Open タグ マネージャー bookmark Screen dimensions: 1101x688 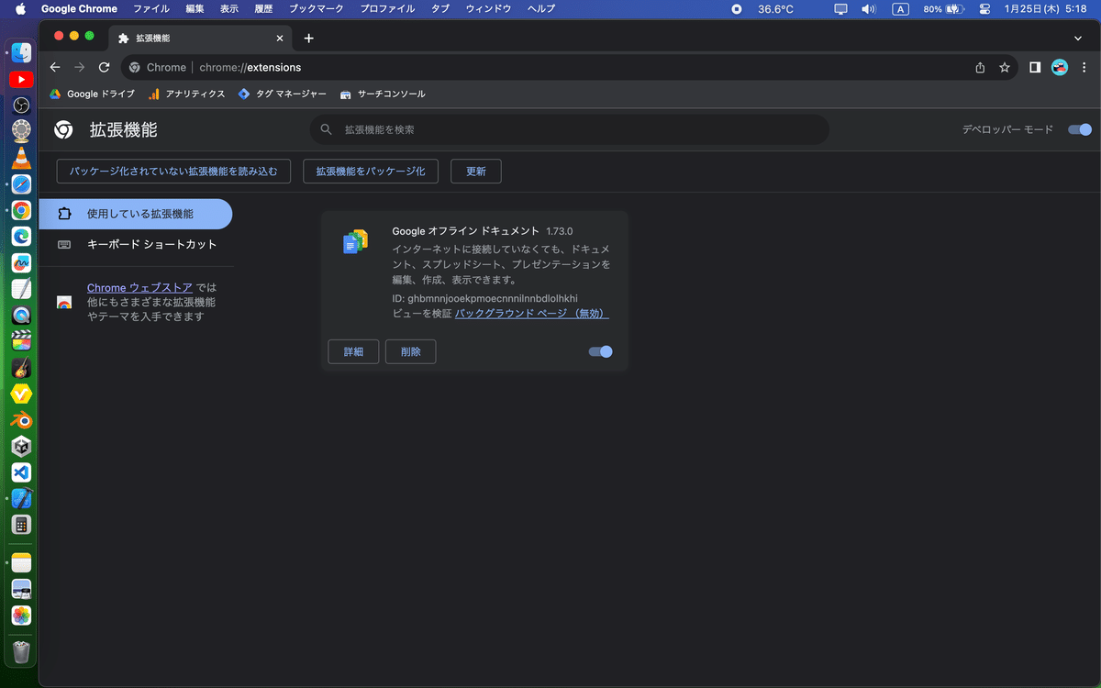282,94
